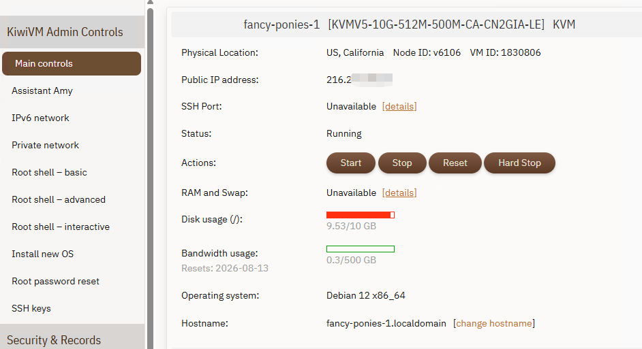642x349 pixels.
Task: Click the Hard Stop button
Action: click(x=519, y=163)
